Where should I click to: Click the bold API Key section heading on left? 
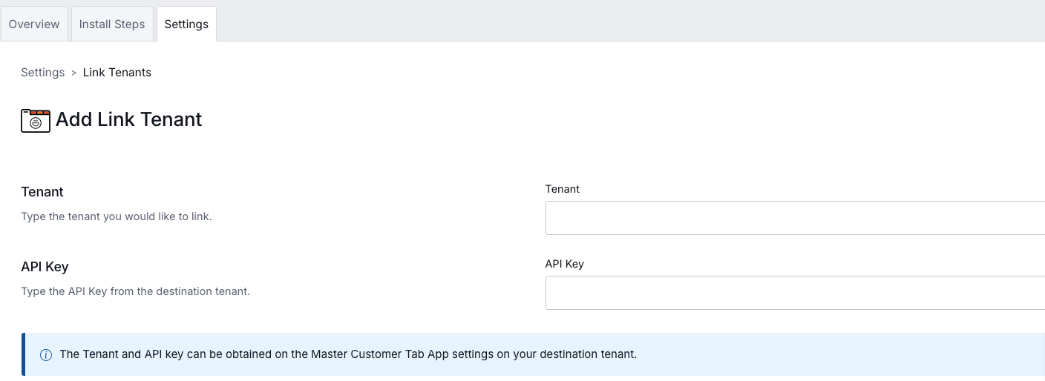(45, 267)
